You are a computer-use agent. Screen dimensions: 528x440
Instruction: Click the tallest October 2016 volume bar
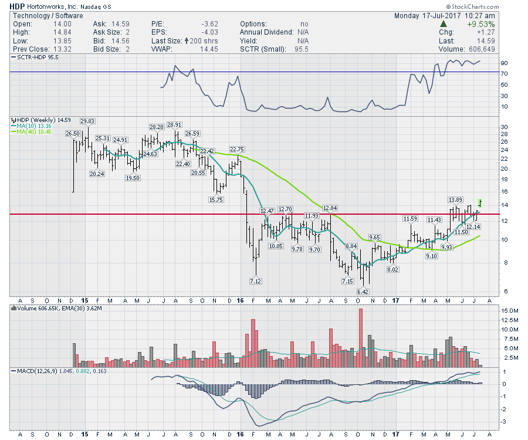pos(361,338)
